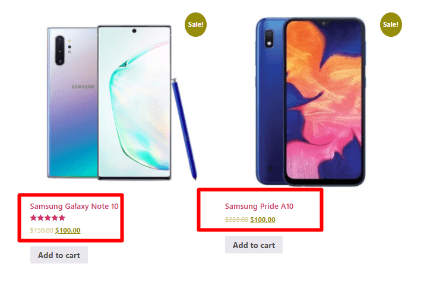
Task: Click the Note 10 rear camera module
Action: (x=60, y=50)
